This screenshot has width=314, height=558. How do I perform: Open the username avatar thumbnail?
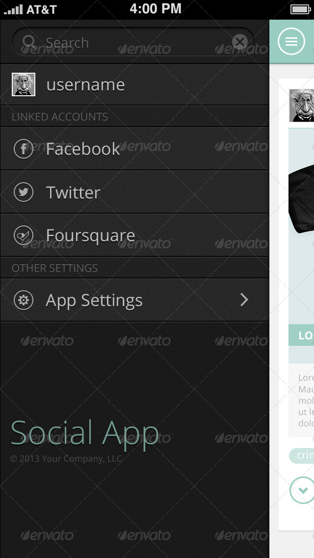pos(24,84)
